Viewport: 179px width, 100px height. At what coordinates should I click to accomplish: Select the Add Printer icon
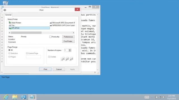[10, 22]
